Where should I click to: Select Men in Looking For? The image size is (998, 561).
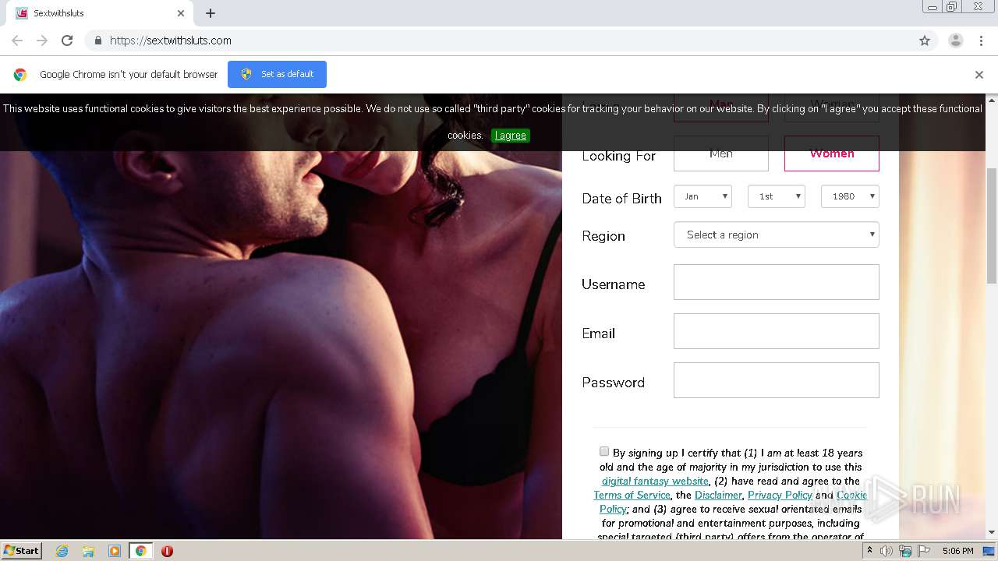[x=721, y=153]
